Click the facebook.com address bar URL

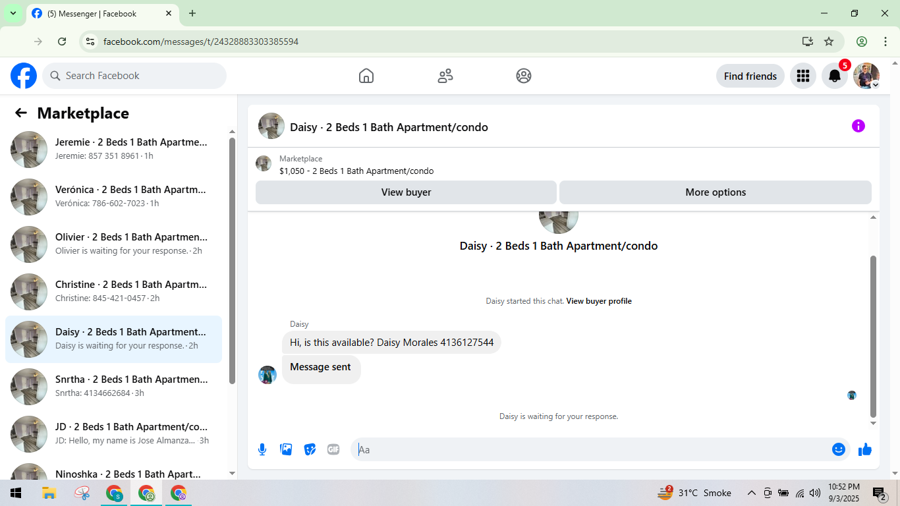click(x=201, y=42)
